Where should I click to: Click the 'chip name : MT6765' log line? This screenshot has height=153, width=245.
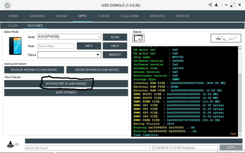158,57
